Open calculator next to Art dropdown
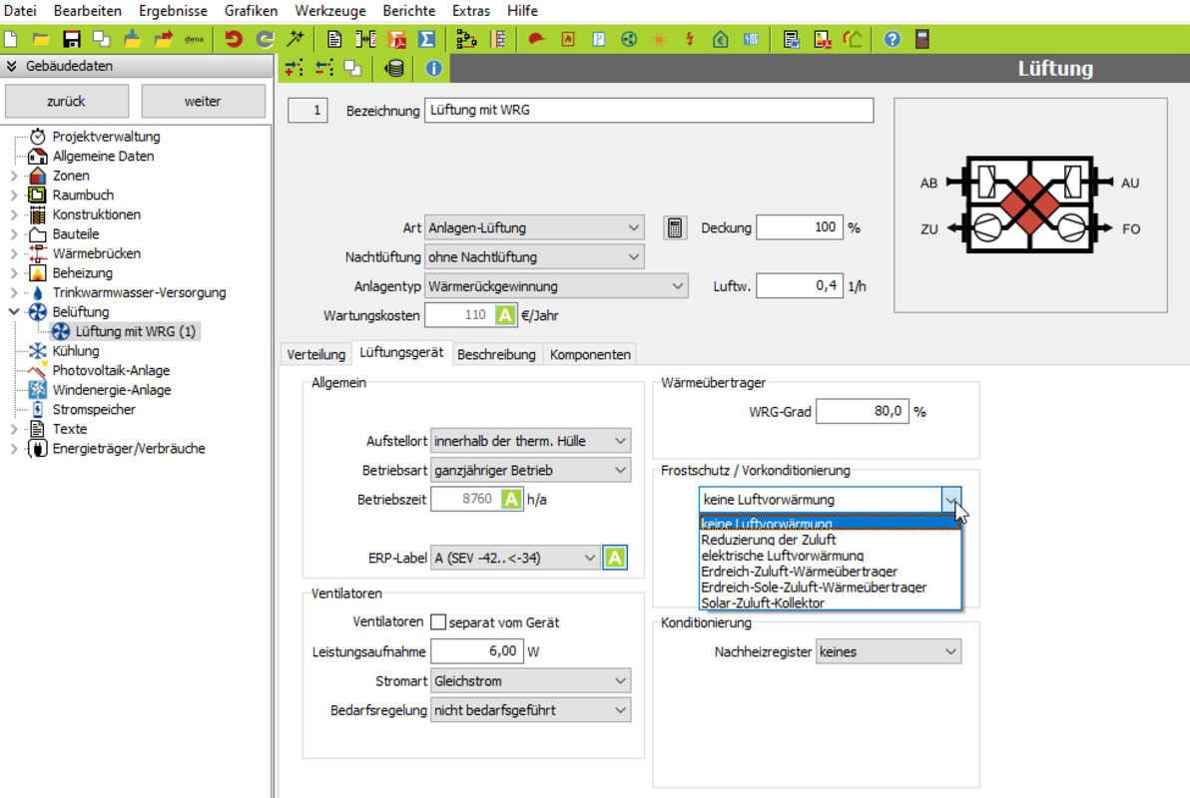The height and width of the screenshot is (798, 1190). [675, 227]
